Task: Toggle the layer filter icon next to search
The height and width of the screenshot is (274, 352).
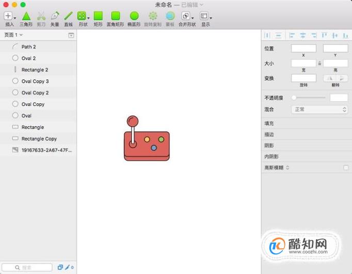Action: pyautogui.click(x=60, y=267)
